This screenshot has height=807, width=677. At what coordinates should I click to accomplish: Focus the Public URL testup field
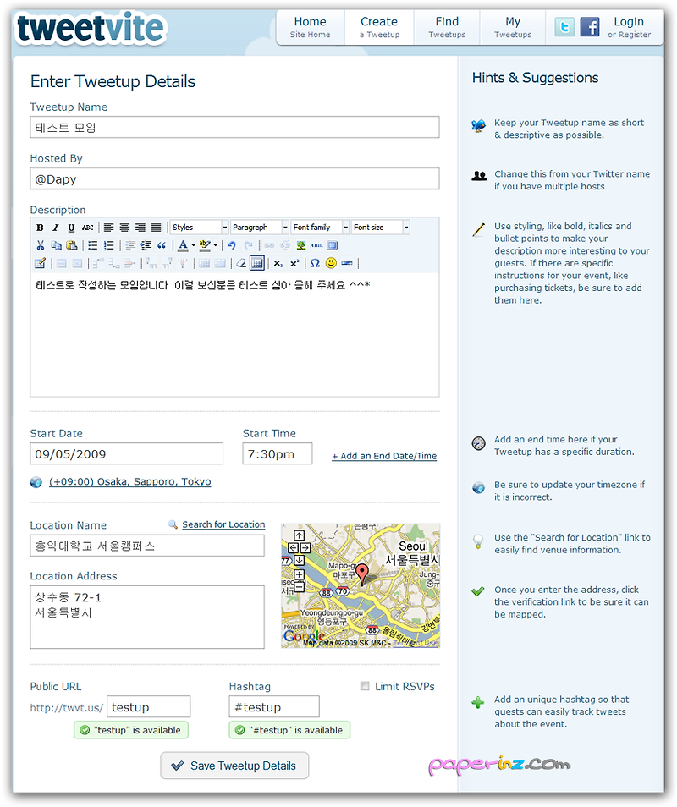(x=148, y=706)
